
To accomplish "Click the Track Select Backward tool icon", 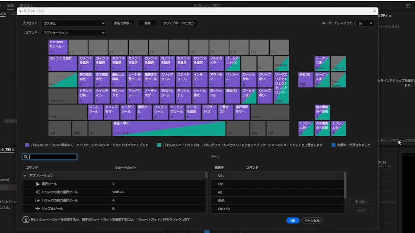I will click(38, 192).
